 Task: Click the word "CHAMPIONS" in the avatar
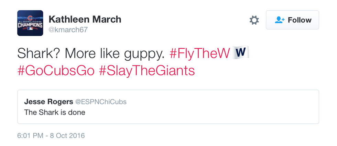pyautogui.click(x=30, y=25)
